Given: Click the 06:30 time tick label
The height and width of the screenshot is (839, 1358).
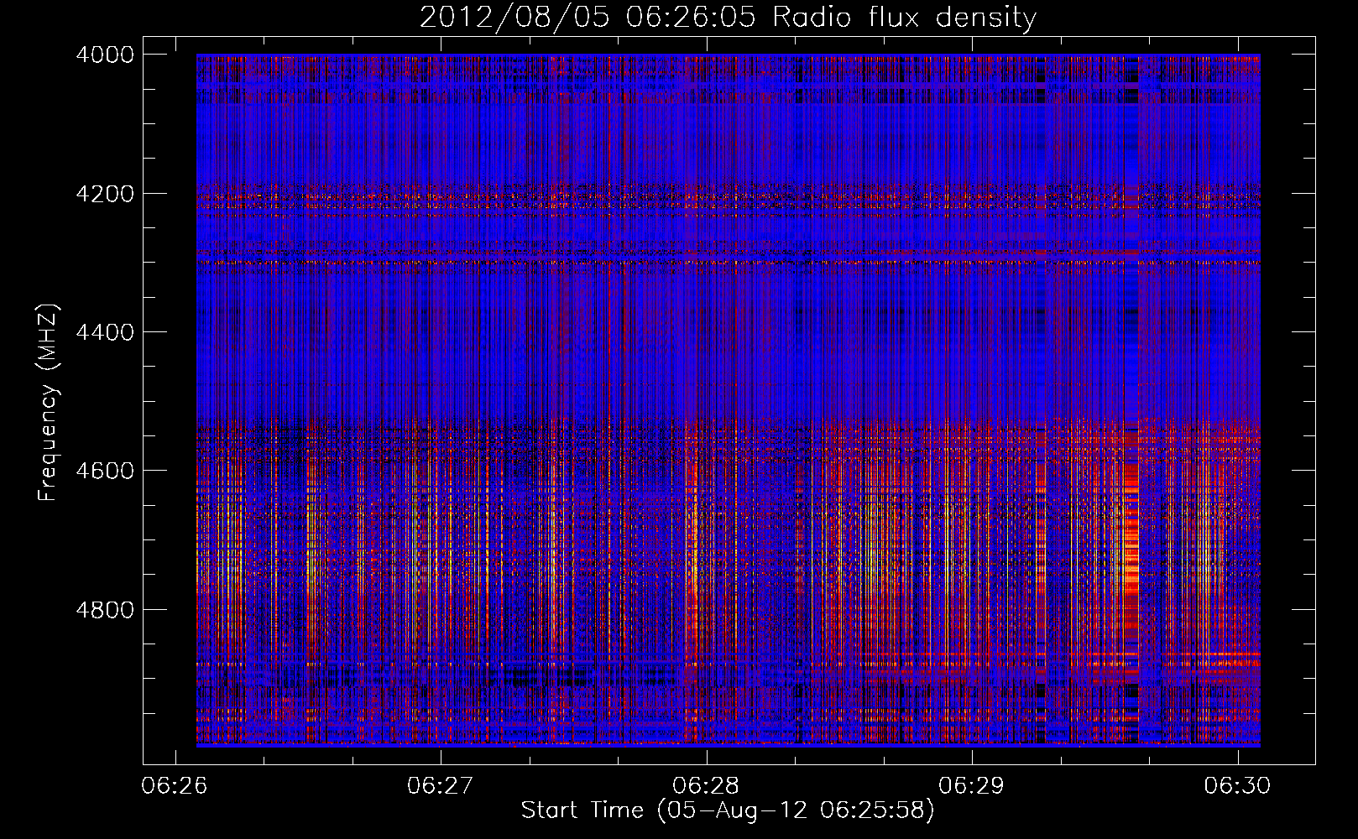Looking at the screenshot, I should tap(1237, 786).
